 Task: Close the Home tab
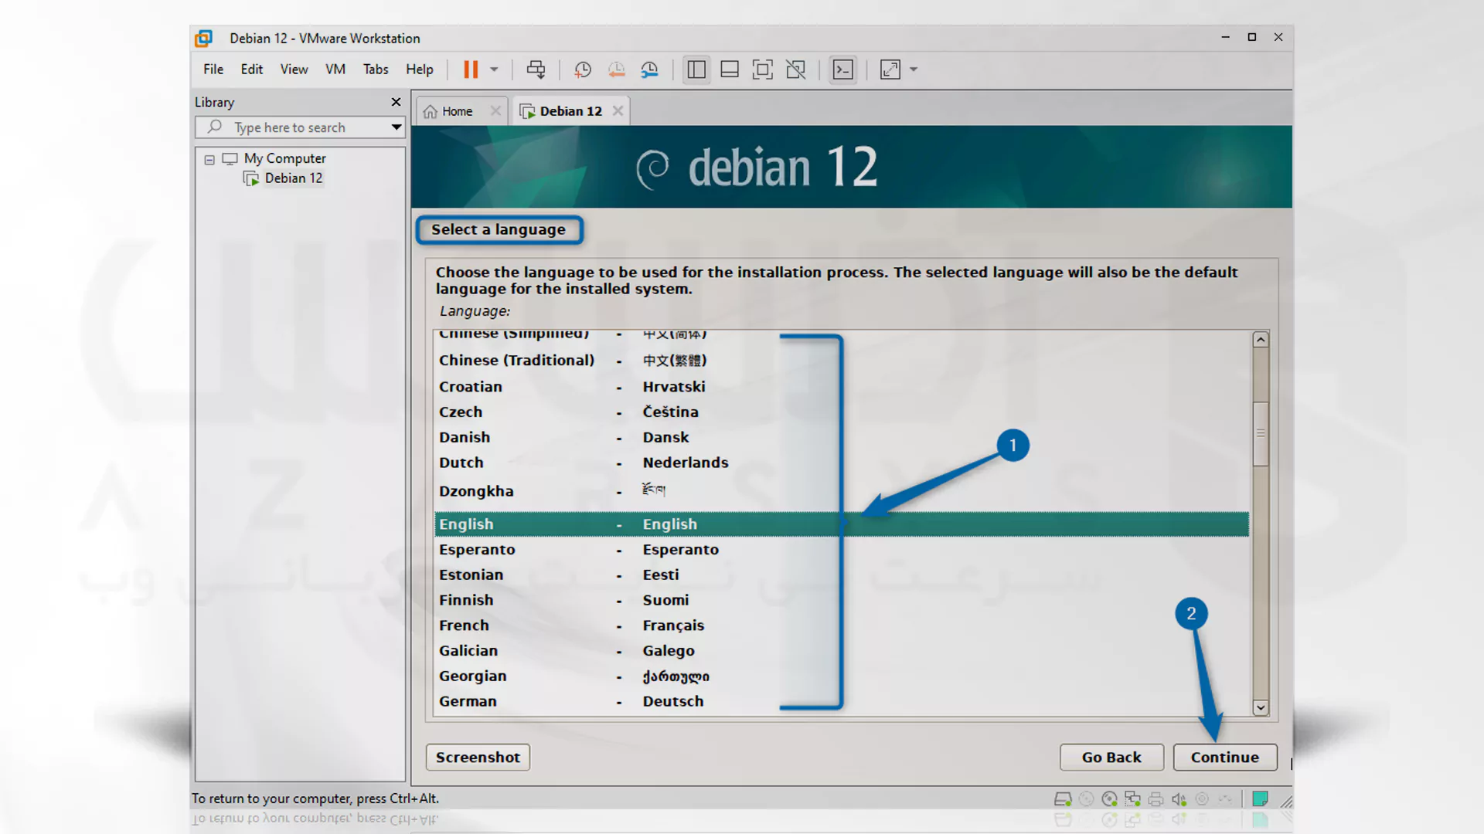point(495,111)
